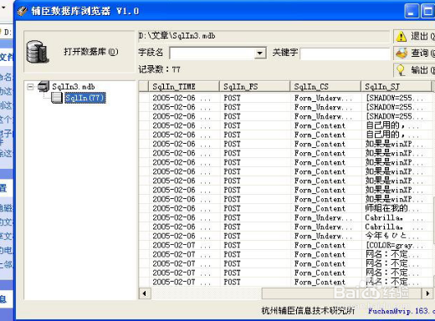Maximize the 辅臣数据库浏览器 window
Image resolution: width=435 pixels, height=321 pixels.
427,11
